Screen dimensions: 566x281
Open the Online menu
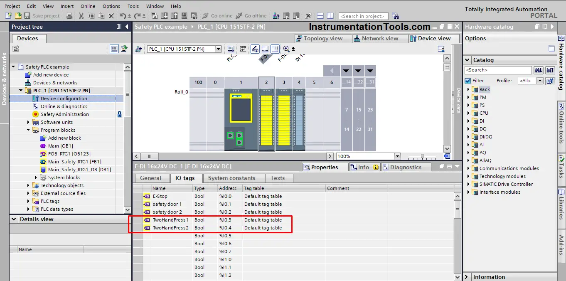tap(88, 6)
